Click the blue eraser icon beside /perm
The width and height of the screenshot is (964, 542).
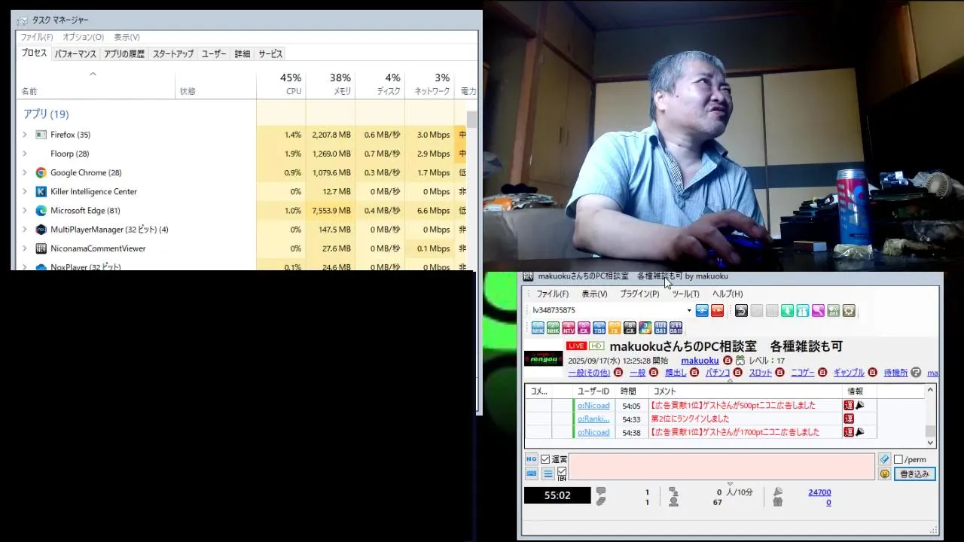point(884,459)
